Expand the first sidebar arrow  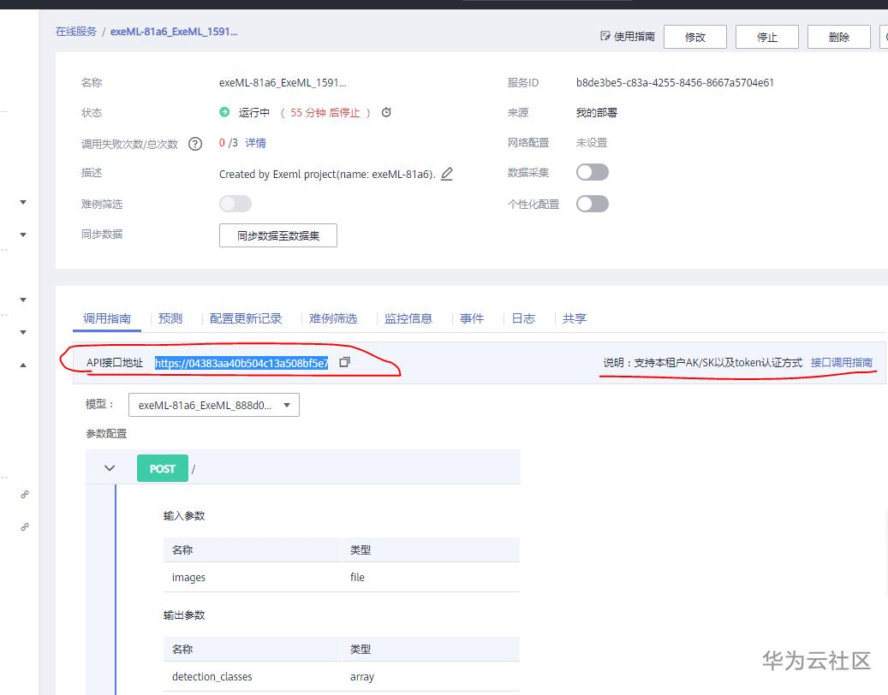pos(23,202)
